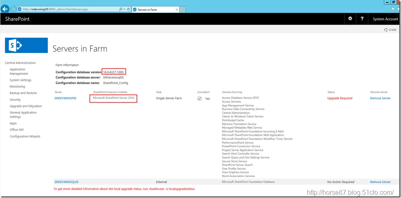
Task: Click the compliant checkmark icon
Action: tap(199, 98)
